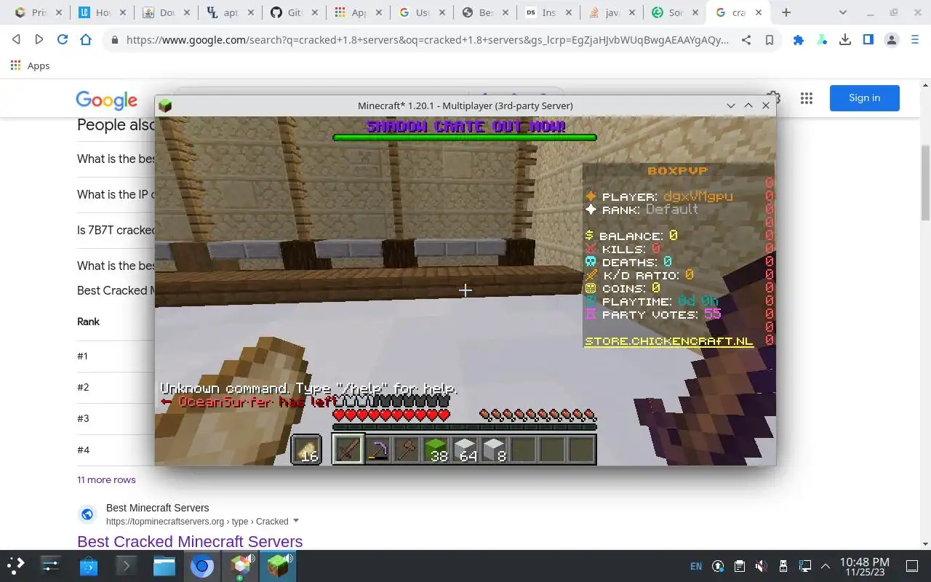Switch to the Minecraft grass block taskbar icon
The image size is (931, 582).
coord(278,565)
